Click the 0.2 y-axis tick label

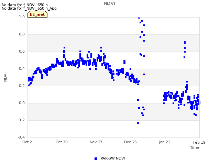coord(22,86)
